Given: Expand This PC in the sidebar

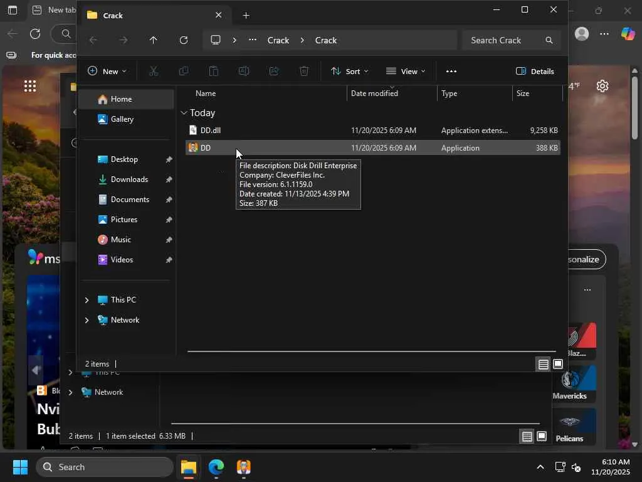Looking at the screenshot, I should tap(87, 300).
